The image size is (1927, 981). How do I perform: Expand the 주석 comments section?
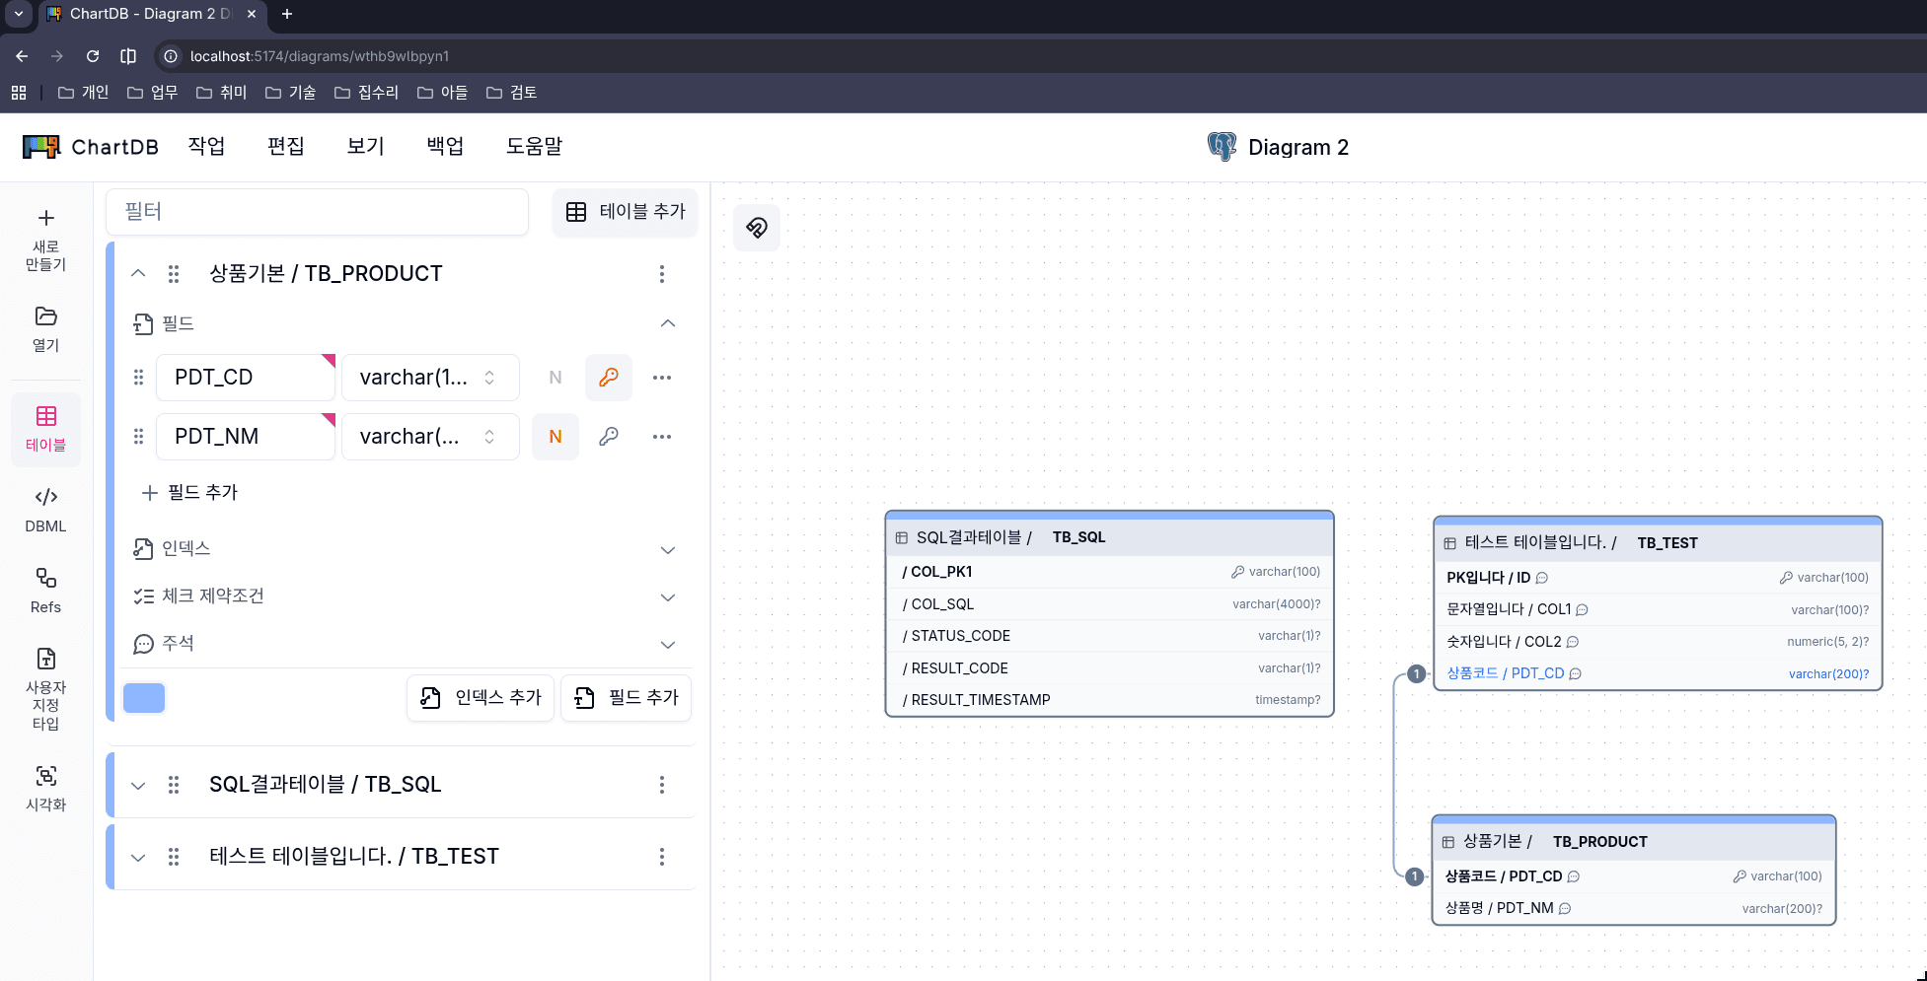tap(668, 645)
